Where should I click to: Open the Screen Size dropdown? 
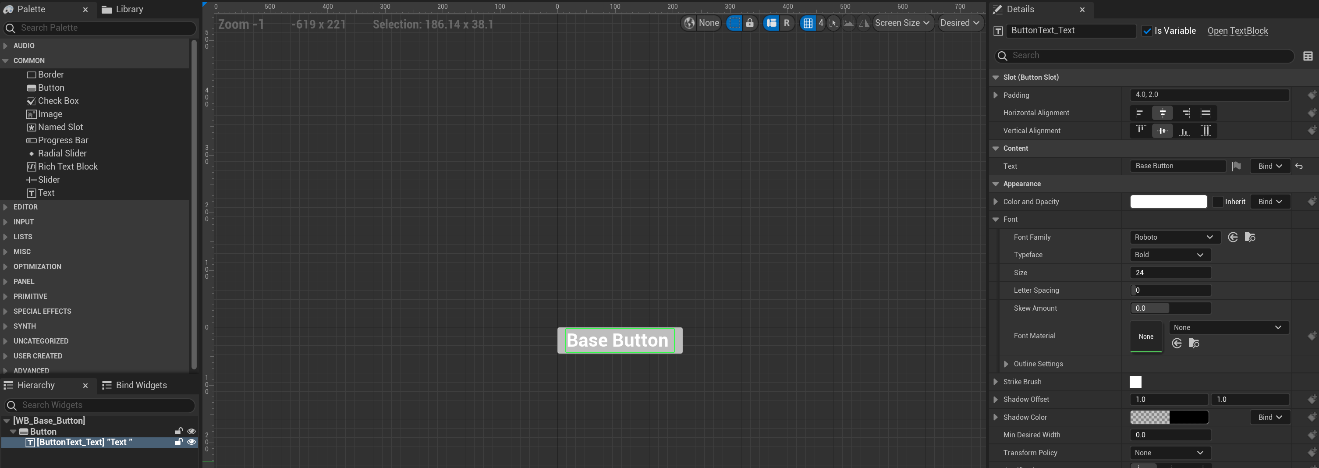(x=903, y=23)
